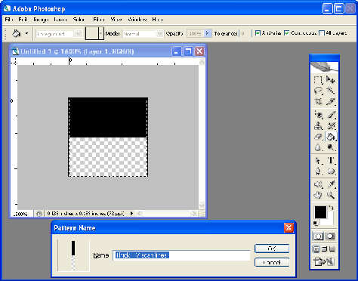The height and width of the screenshot is (281, 358).
Task: Activate the Type tool
Action: [x=330, y=160]
